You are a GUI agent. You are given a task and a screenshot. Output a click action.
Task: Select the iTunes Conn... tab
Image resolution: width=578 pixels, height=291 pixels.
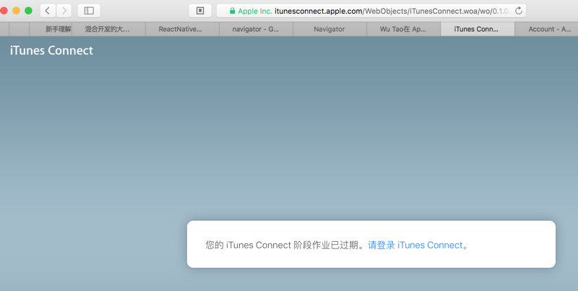(x=478, y=29)
